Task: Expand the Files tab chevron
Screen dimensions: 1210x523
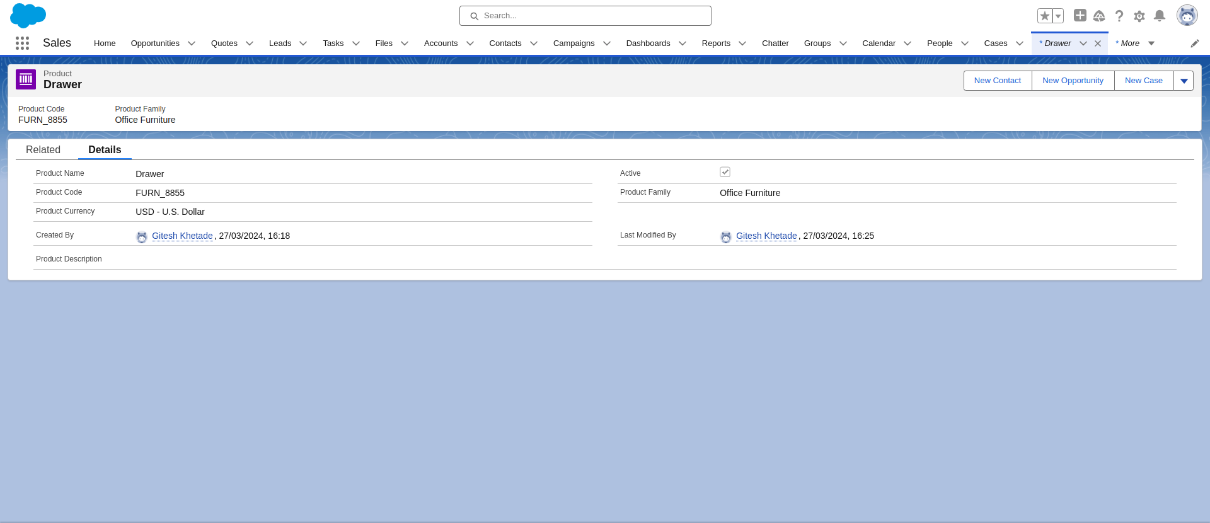Action: pyautogui.click(x=405, y=43)
